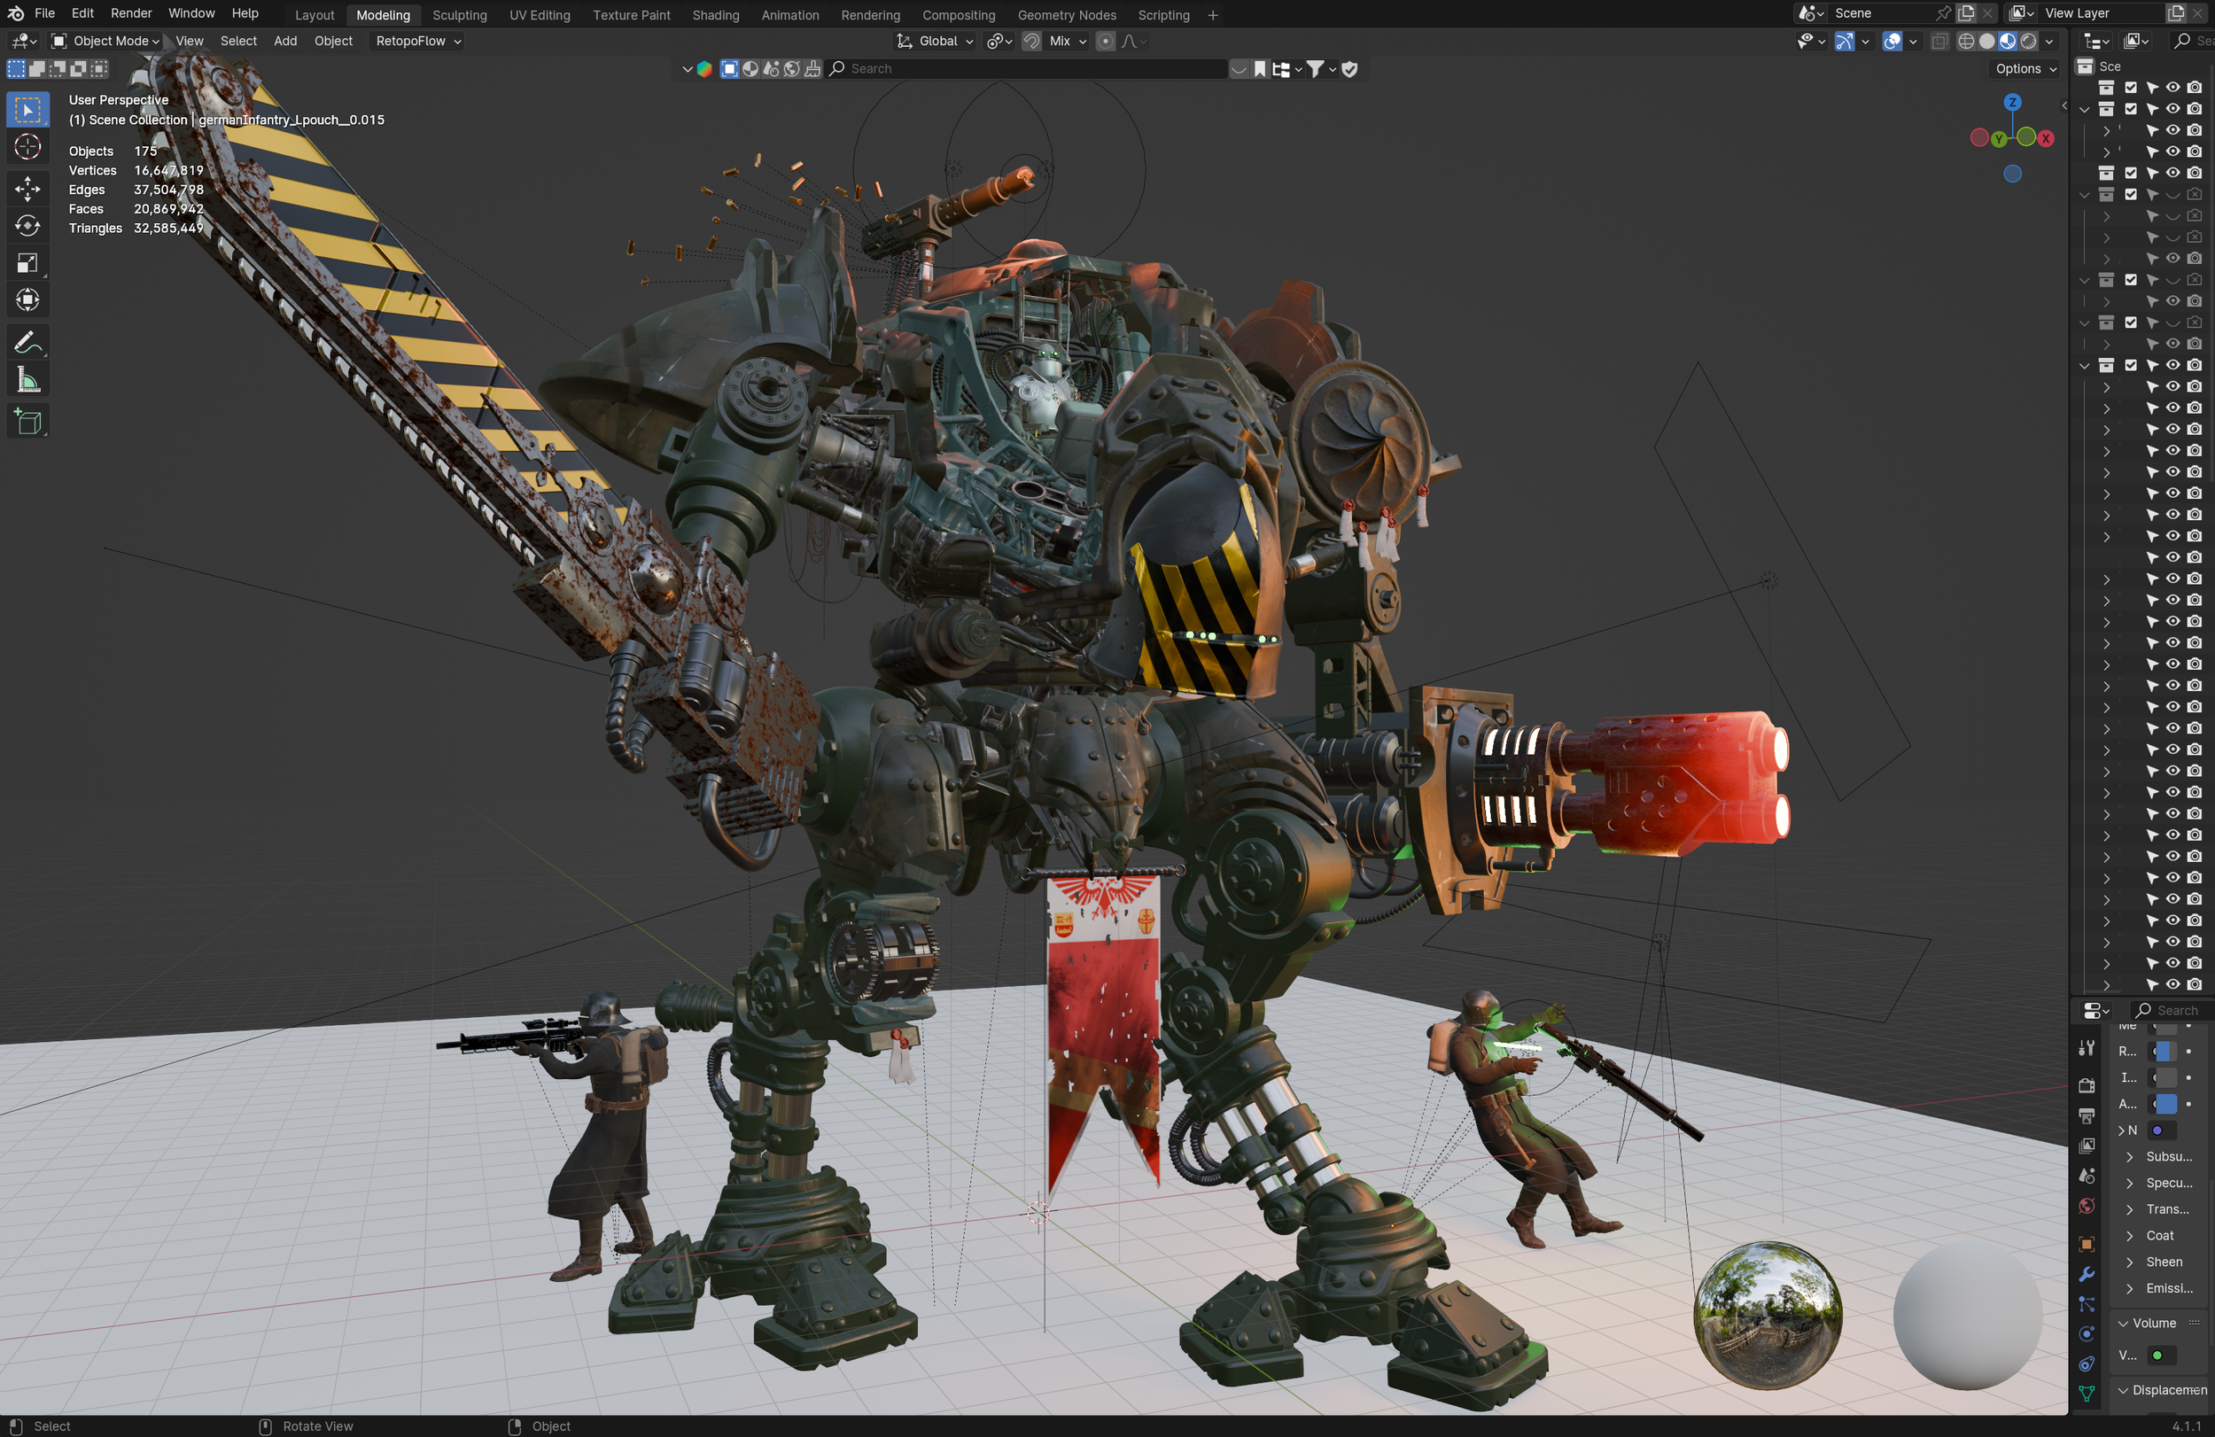Image resolution: width=2215 pixels, height=1437 pixels.
Task: Switch to the Sculpting workspace tab
Action: pos(459,15)
